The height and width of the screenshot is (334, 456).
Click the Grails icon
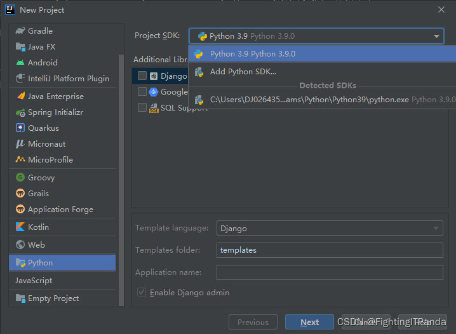pos(20,193)
